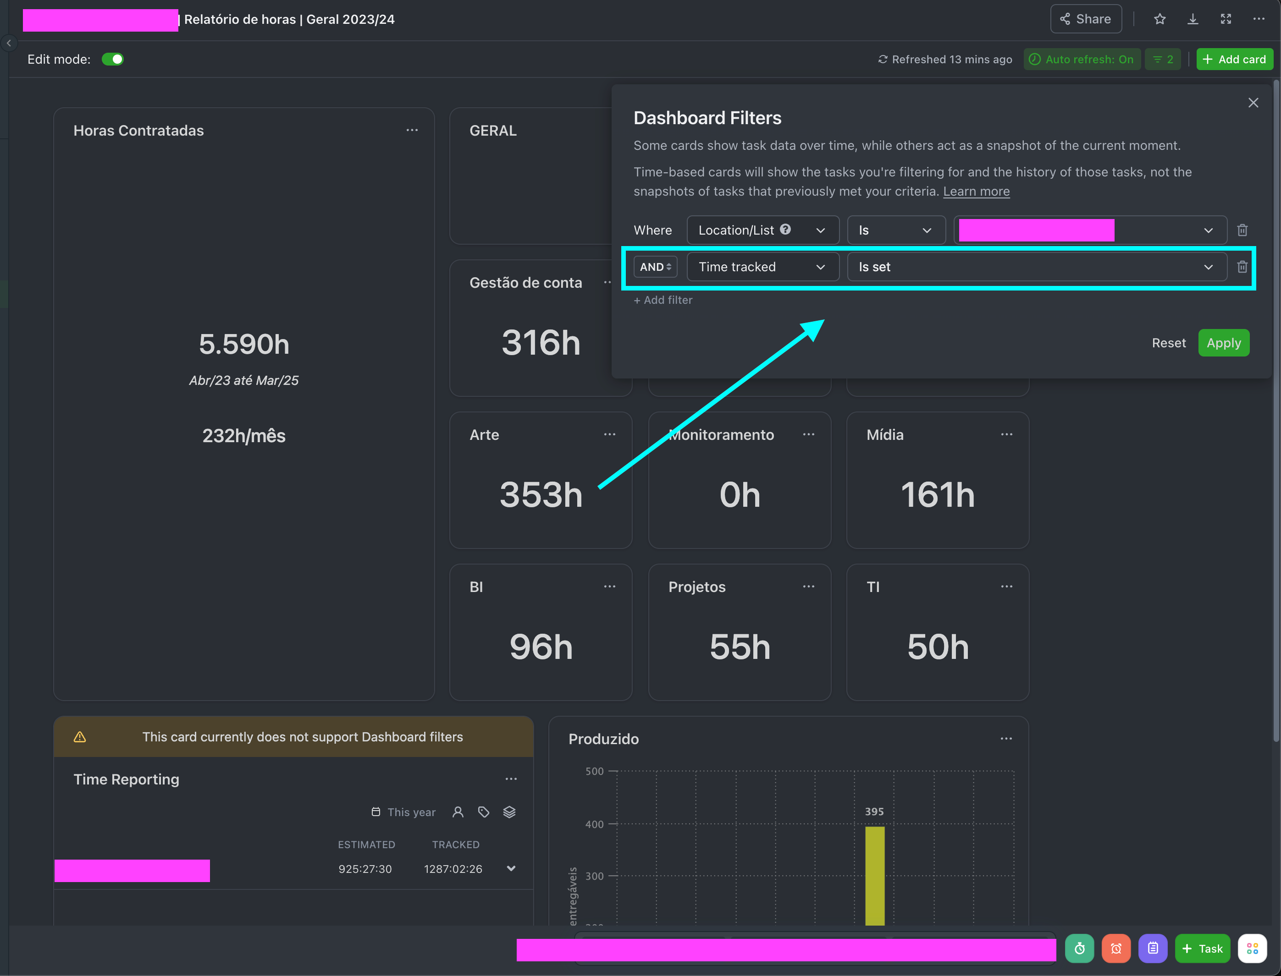This screenshot has width=1281, height=976.
Task: Click the 353h value in Arte card
Action: (x=541, y=495)
